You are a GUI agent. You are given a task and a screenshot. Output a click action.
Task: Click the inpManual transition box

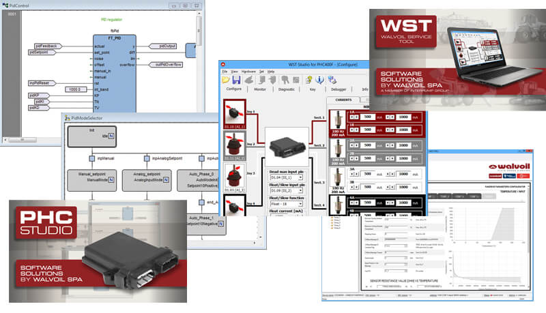click(x=91, y=159)
